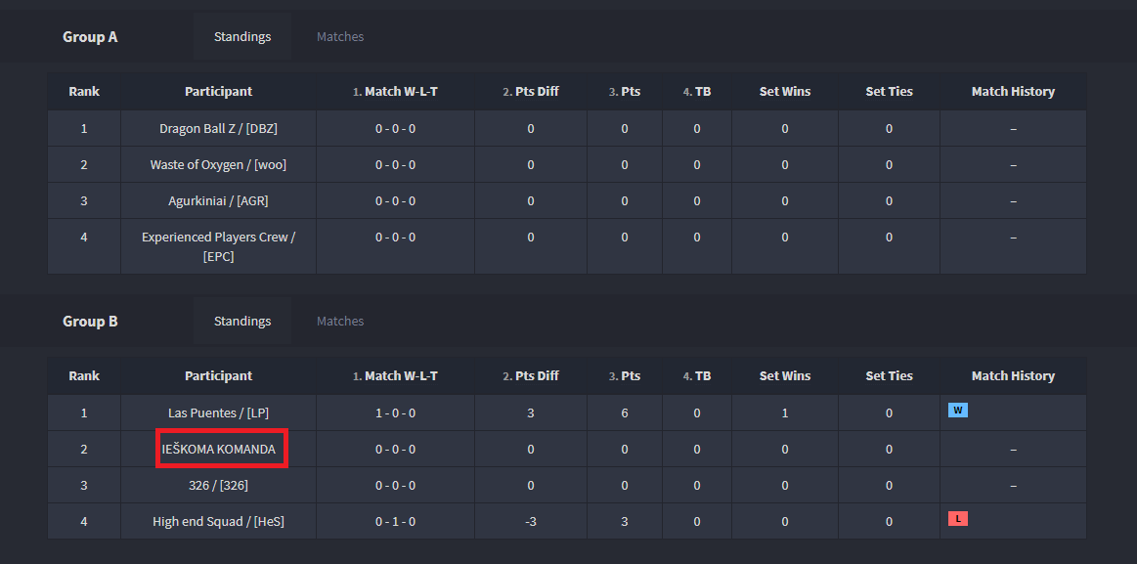
Task: Click the Group B TB column header
Action: [x=697, y=375]
